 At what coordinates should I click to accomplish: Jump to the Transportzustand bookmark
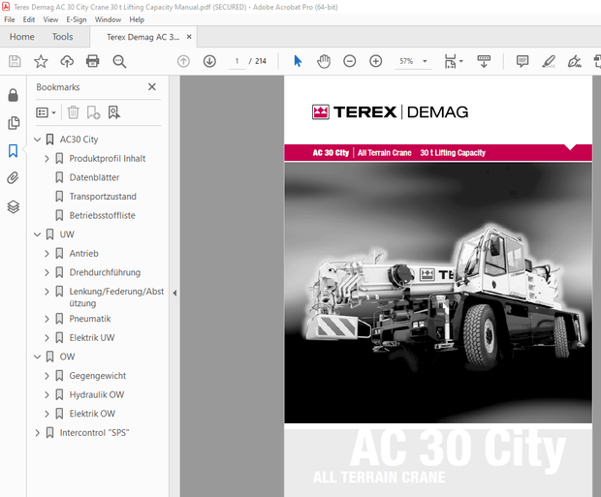(x=103, y=197)
